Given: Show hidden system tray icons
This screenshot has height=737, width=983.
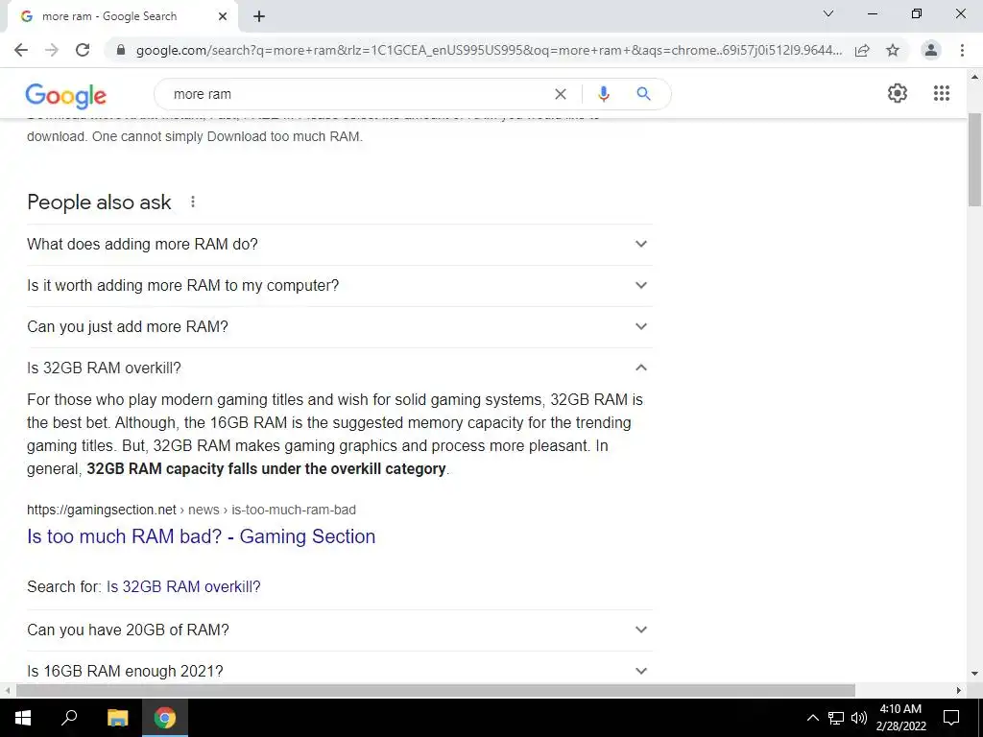Looking at the screenshot, I should 812,718.
